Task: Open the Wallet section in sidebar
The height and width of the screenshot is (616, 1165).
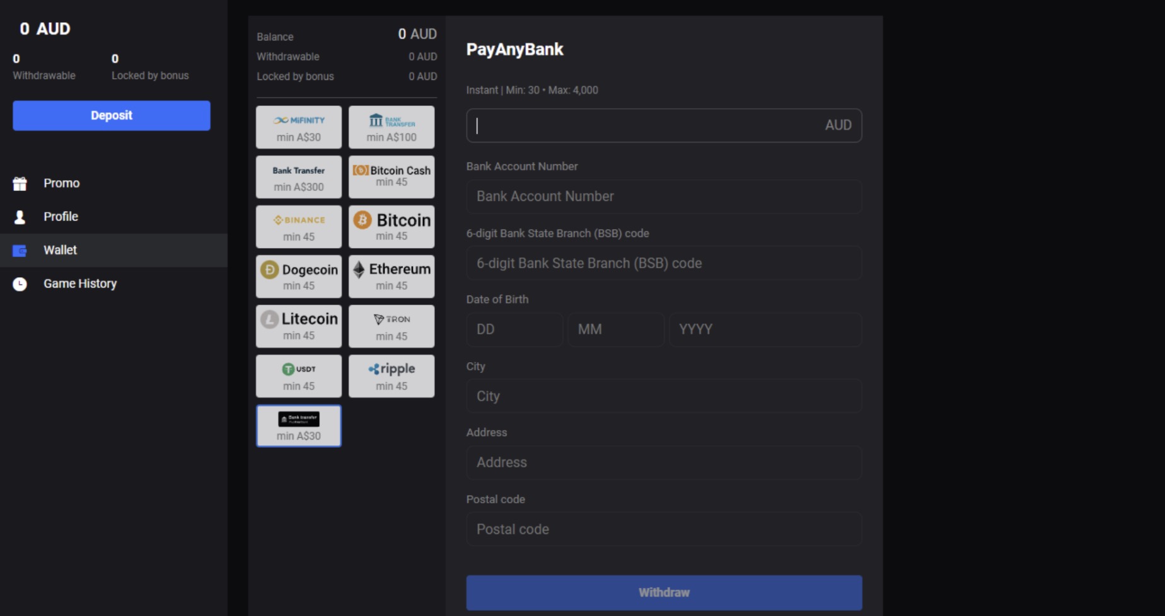Action: (59, 250)
